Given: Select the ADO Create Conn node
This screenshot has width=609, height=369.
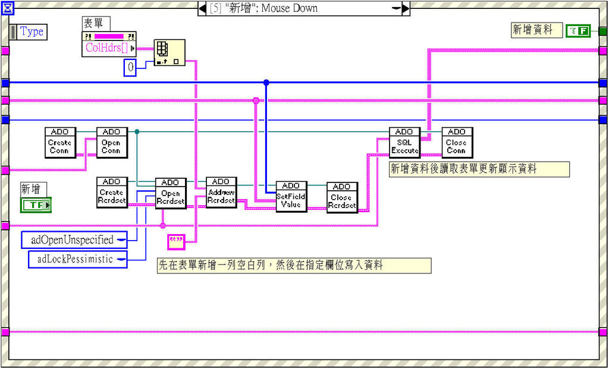Looking at the screenshot, I should click(60, 143).
